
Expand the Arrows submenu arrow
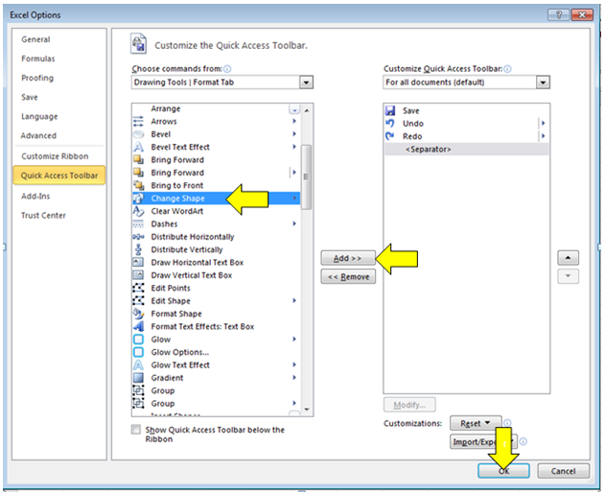pyautogui.click(x=294, y=121)
